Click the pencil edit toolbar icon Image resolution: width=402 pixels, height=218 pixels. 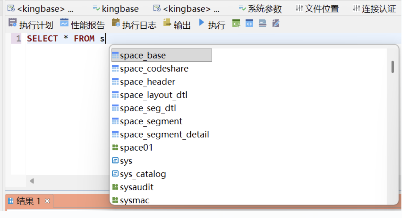[x=276, y=23]
